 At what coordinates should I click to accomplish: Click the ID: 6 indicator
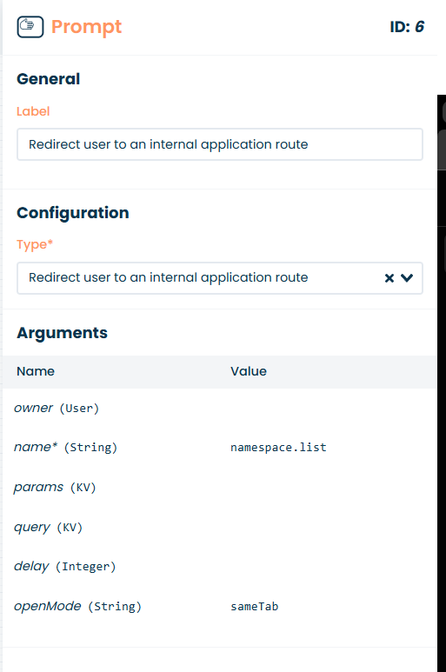407,27
